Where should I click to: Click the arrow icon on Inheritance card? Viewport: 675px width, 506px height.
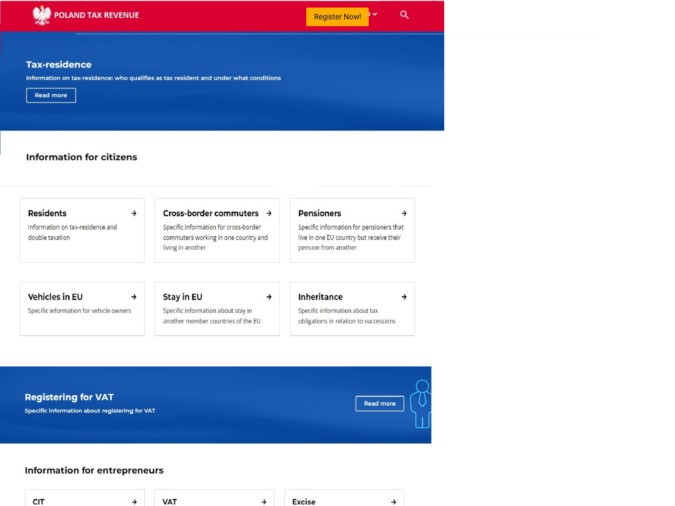(x=404, y=297)
